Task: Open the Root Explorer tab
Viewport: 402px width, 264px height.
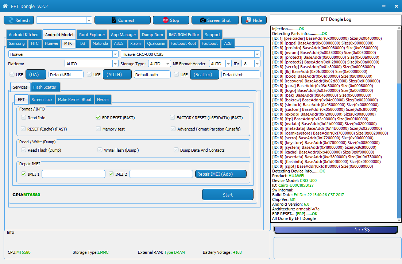Action: 92,35
